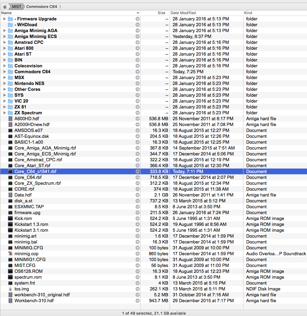Click the A600HD.hdf hard file icon
The image size is (307, 316).
[x=10, y=119]
